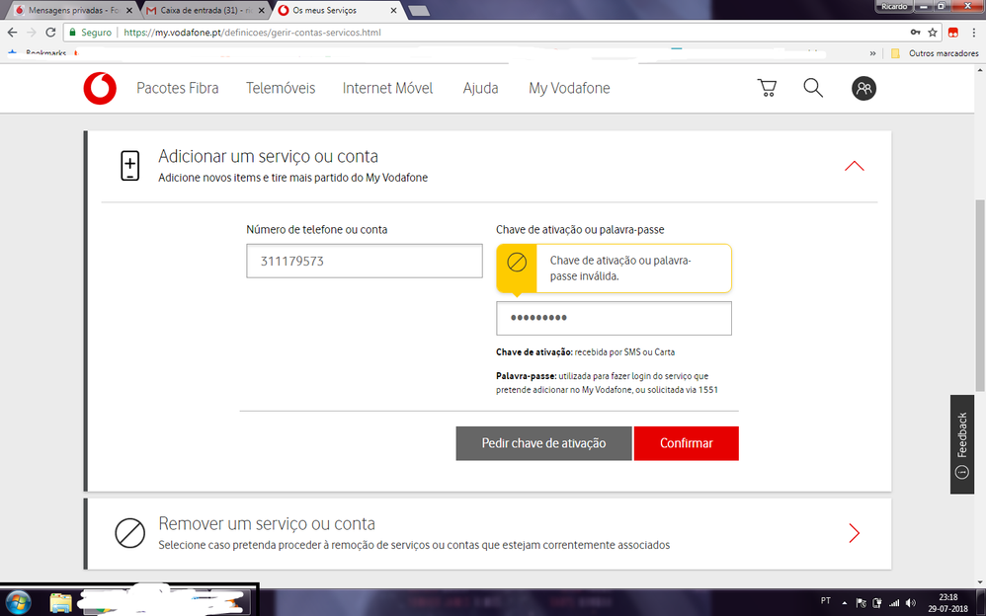986x616 pixels.
Task: Click 'Pedir chave de ativação'
Action: pos(543,443)
